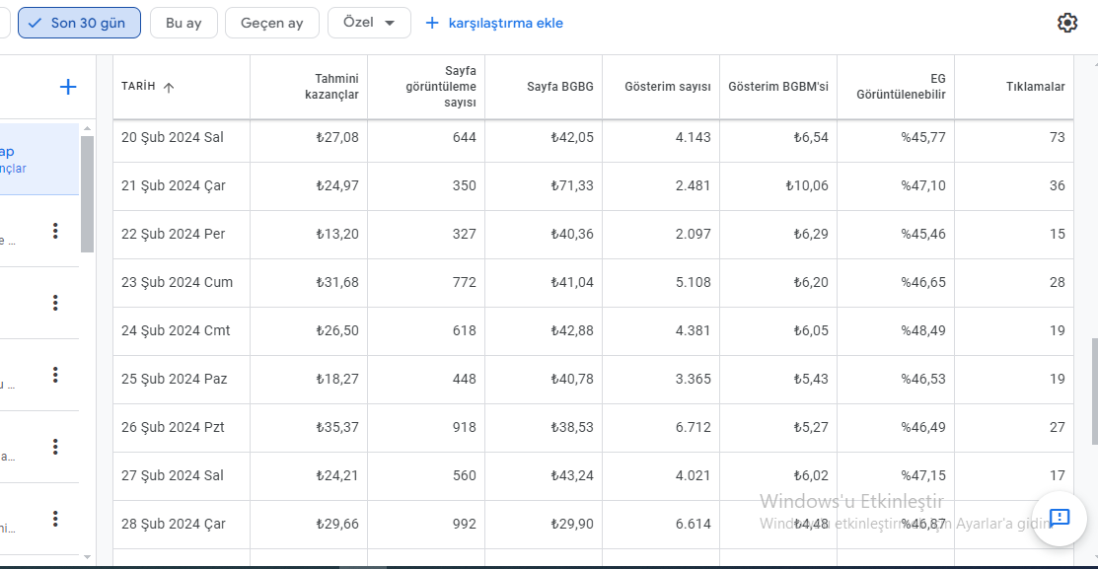Open the third three-dot menu in sidebar
1098x569 pixels.
coord(55,375)
